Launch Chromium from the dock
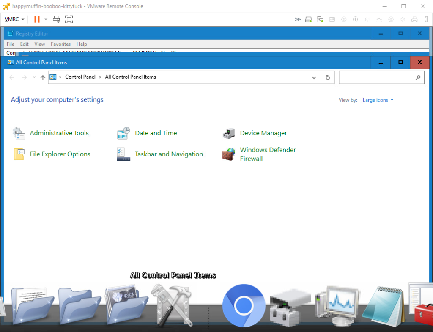Viewport: 433px width, 332px height. point(244,305)
